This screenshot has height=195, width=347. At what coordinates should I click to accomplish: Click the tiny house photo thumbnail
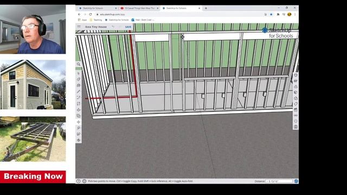pyautogui.click(x=33, y=84)
